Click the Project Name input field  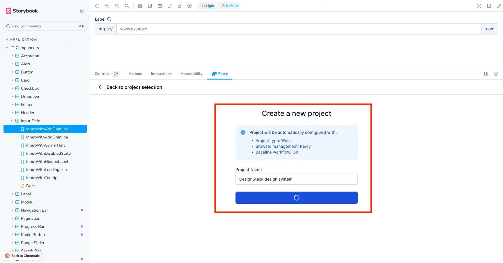point(296,179)
